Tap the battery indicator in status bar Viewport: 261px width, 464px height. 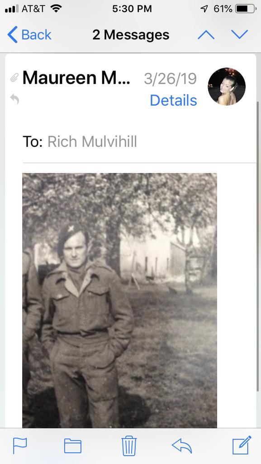pos(246,9)
